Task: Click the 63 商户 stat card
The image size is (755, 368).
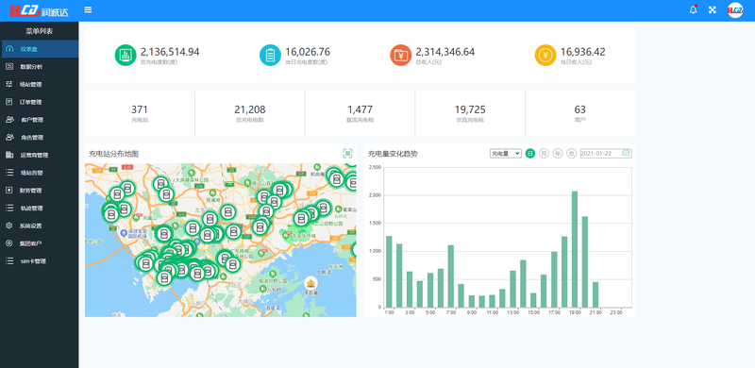Action: 580,113
